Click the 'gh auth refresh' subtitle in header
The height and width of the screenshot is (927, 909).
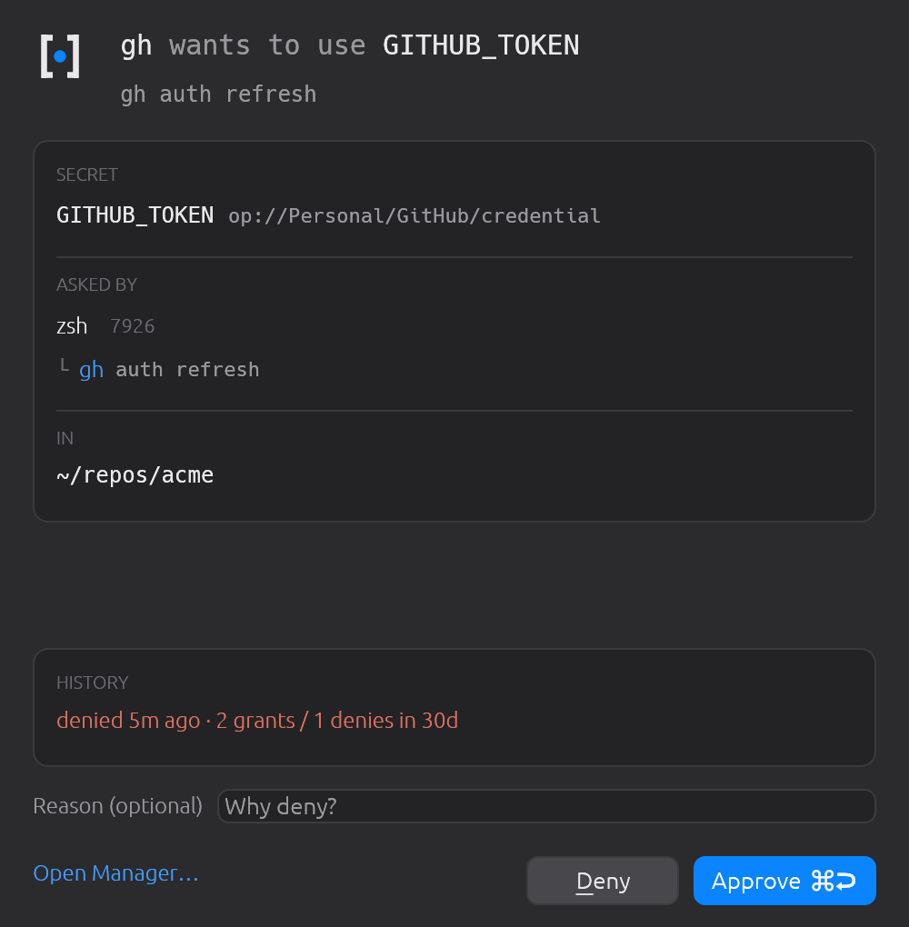(218, 95)
